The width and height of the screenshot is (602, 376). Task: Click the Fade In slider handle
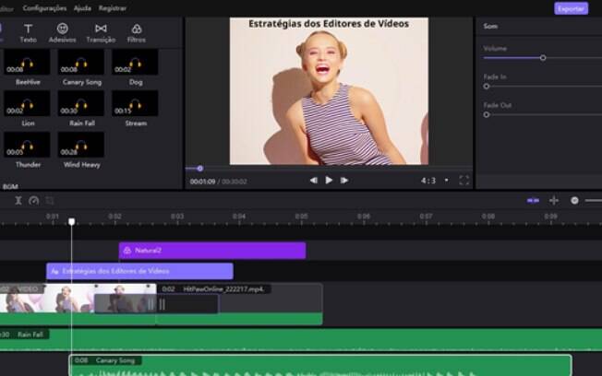click(x=487, y=87)
